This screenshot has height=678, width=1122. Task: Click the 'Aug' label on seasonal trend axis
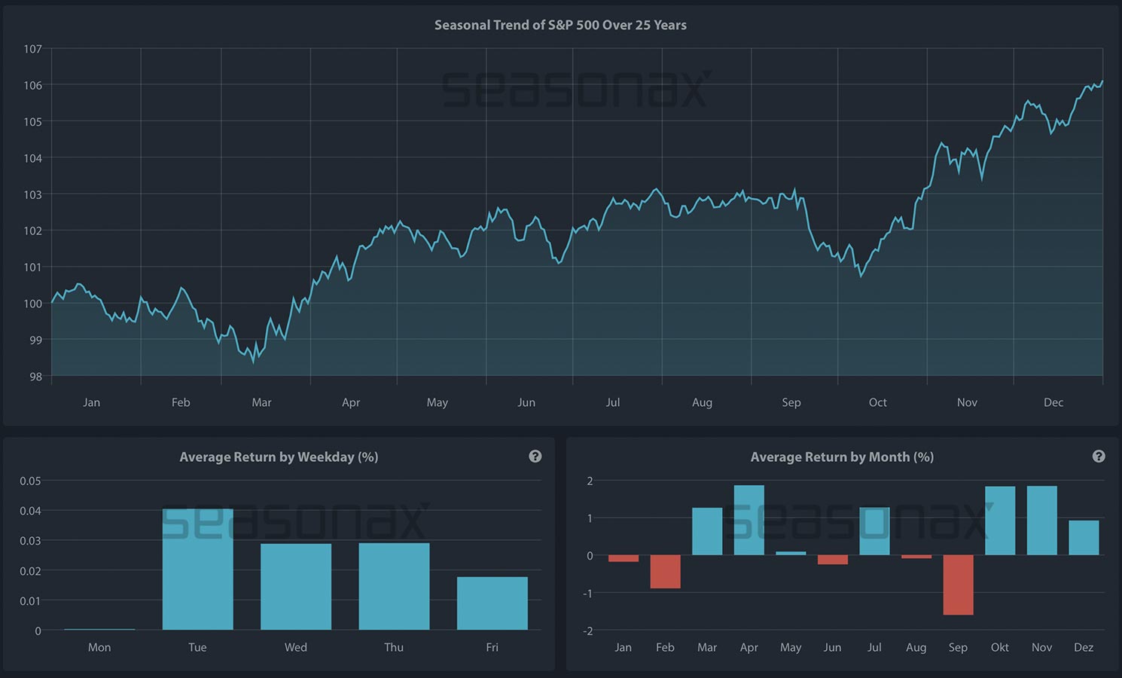(x=702, y=402)
